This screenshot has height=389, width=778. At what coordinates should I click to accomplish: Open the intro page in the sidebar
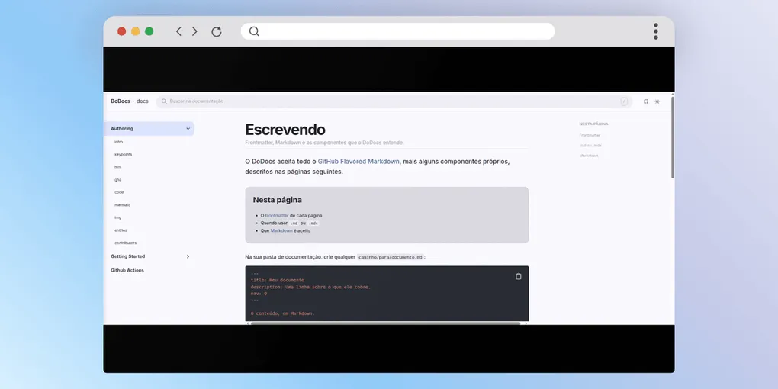118,142
